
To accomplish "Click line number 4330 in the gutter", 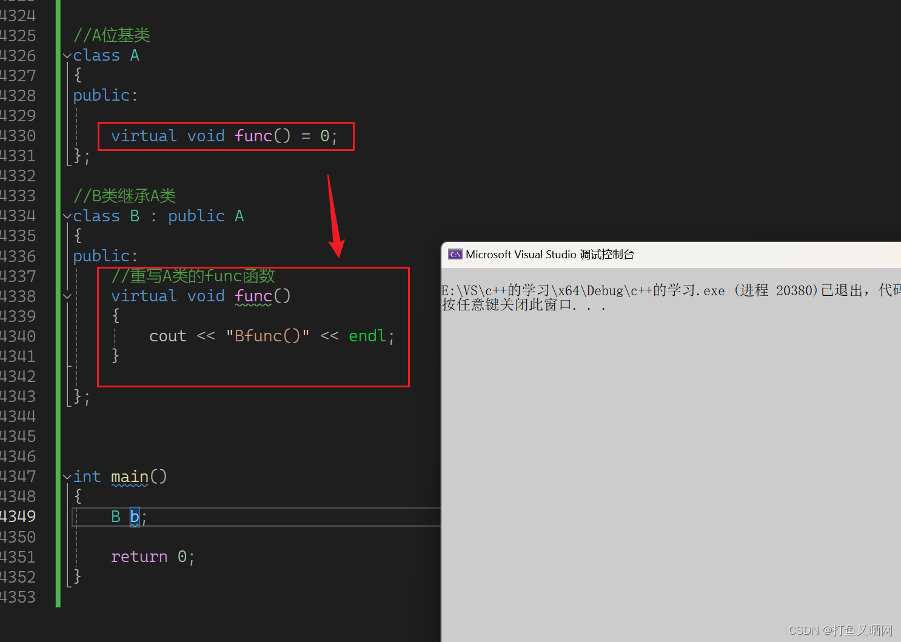I will [18, 136].
